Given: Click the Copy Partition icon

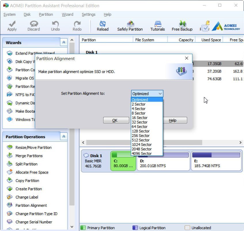Looking at the screenshot, I should click(10, 180).
